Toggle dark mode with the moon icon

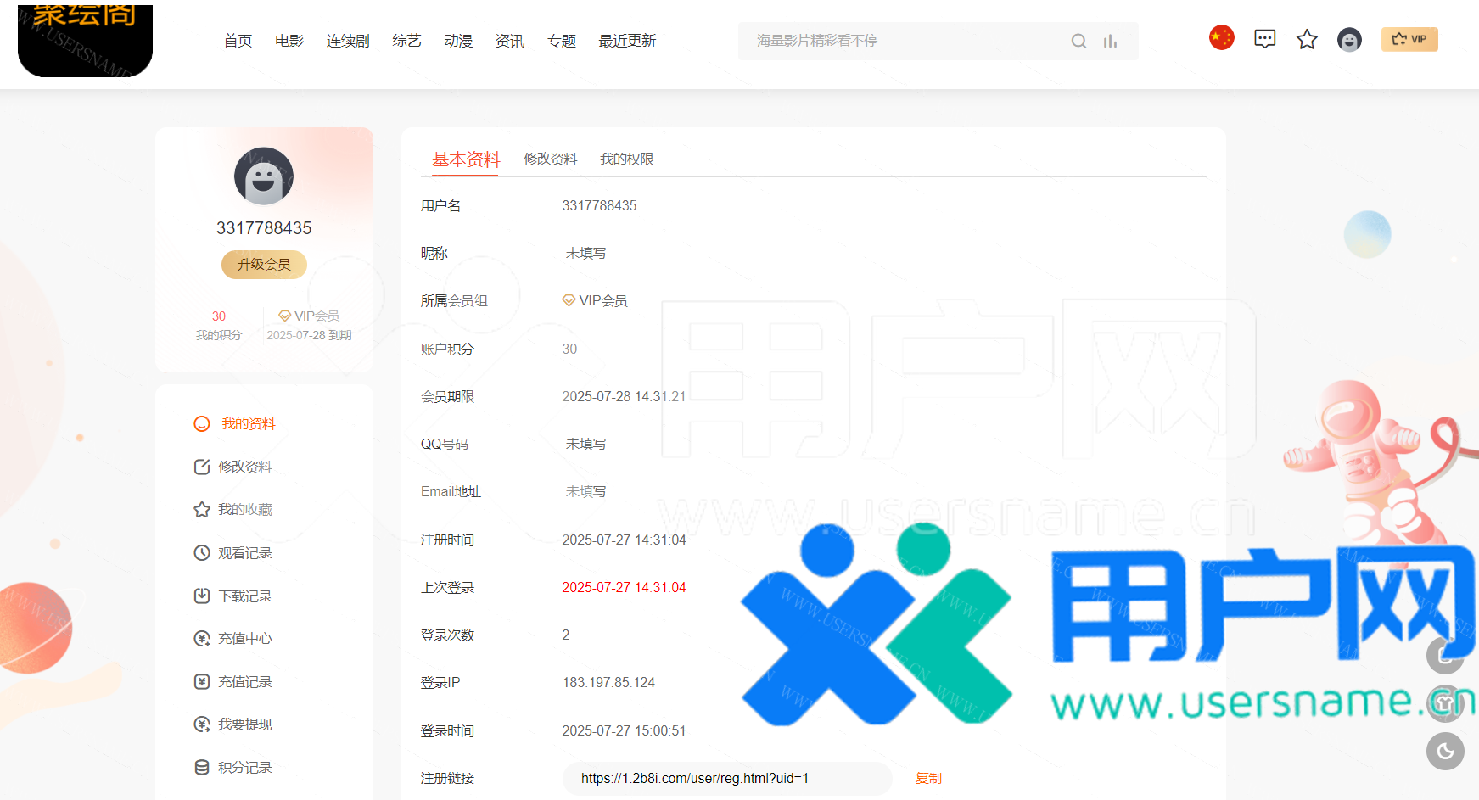click(1445, 751)
